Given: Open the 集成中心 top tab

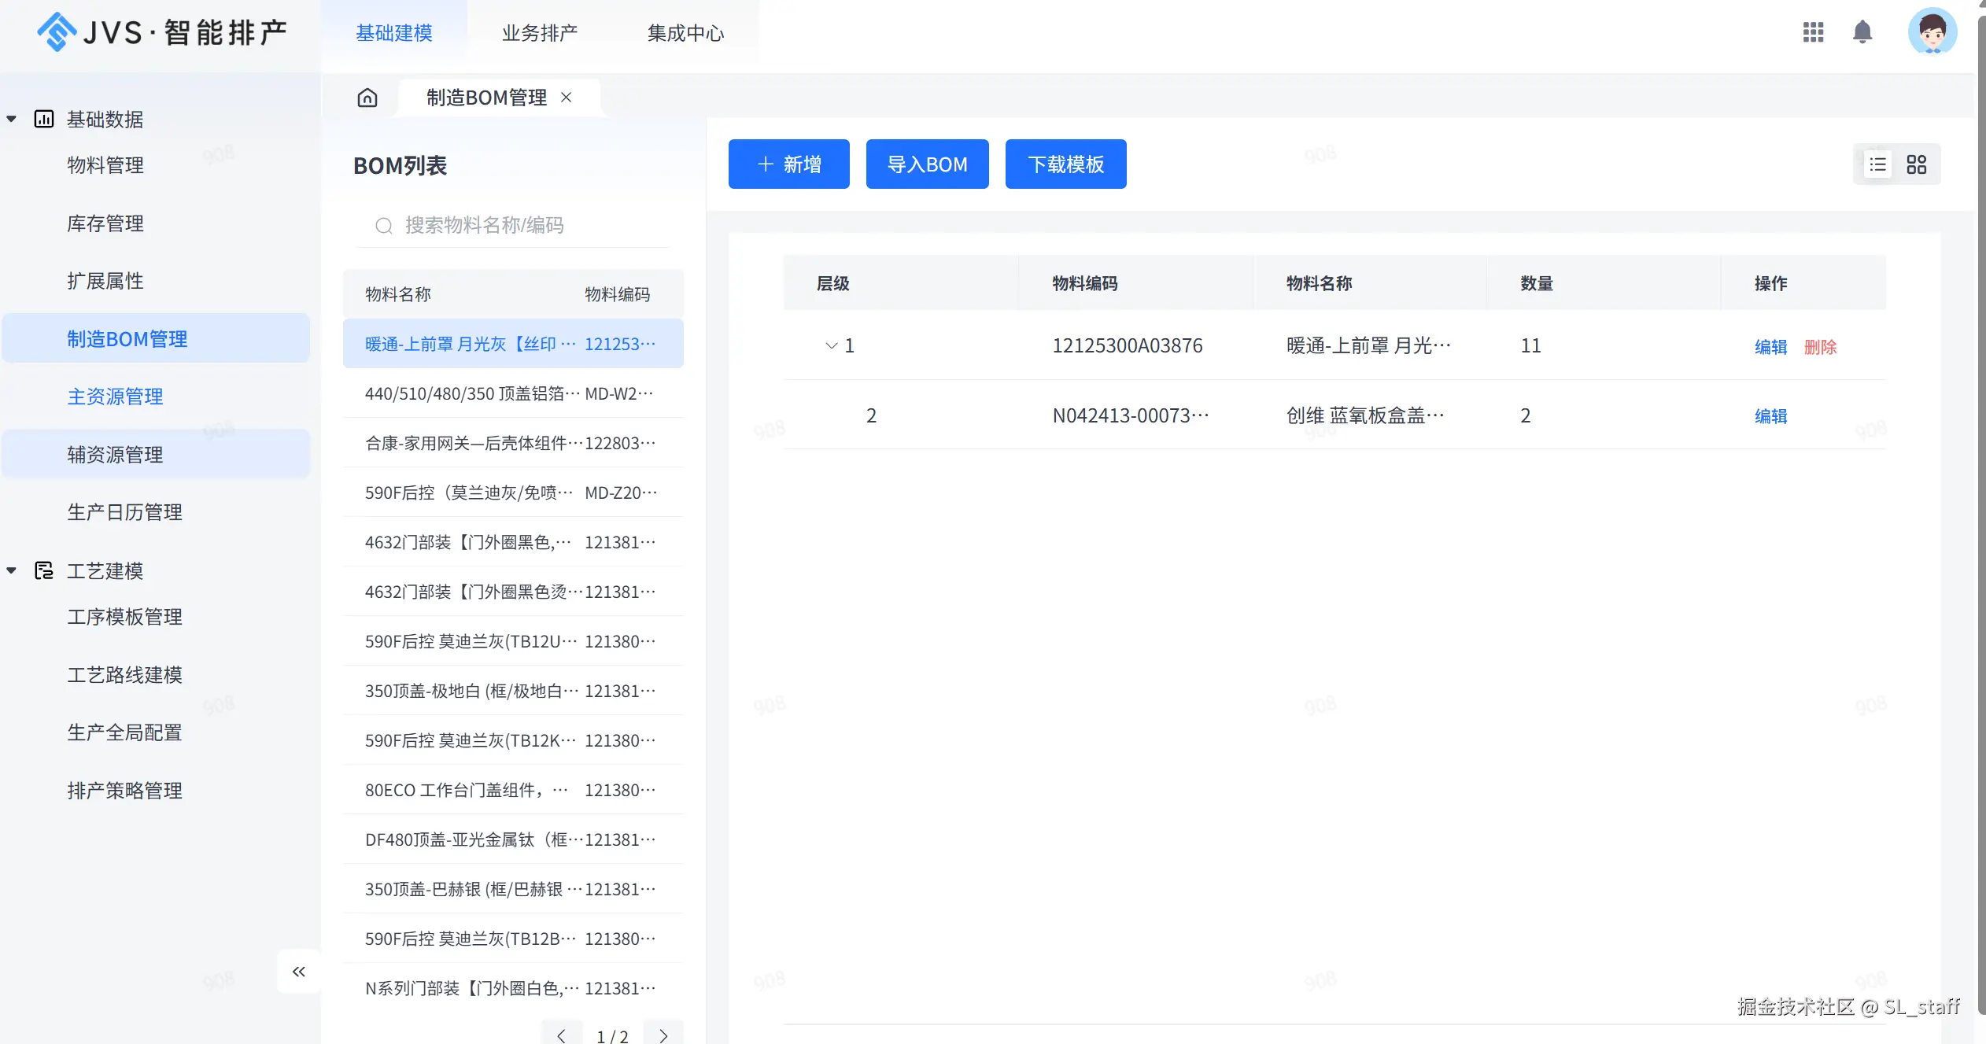Looking at the screenshot, I should pos(685,33).
